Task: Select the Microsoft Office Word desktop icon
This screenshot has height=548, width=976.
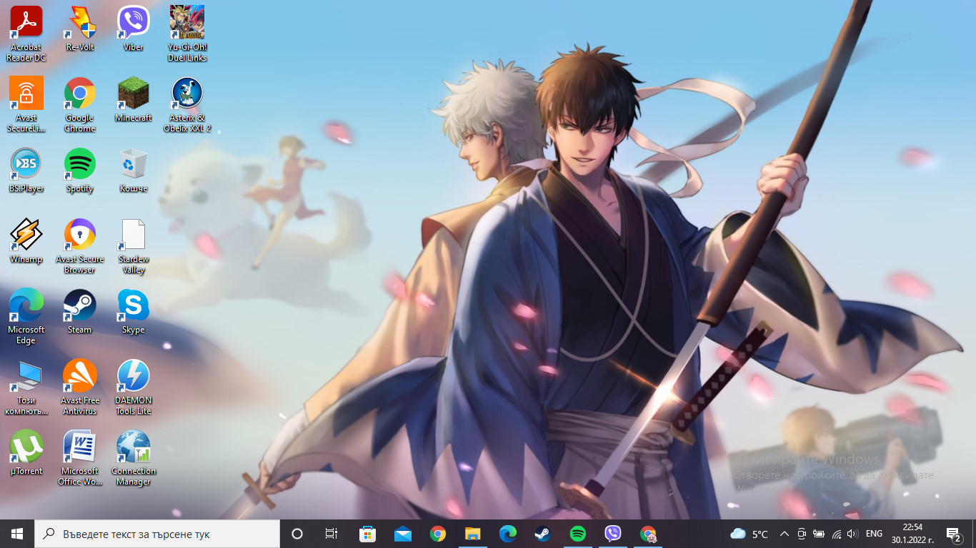Action: tap(80, 457)
